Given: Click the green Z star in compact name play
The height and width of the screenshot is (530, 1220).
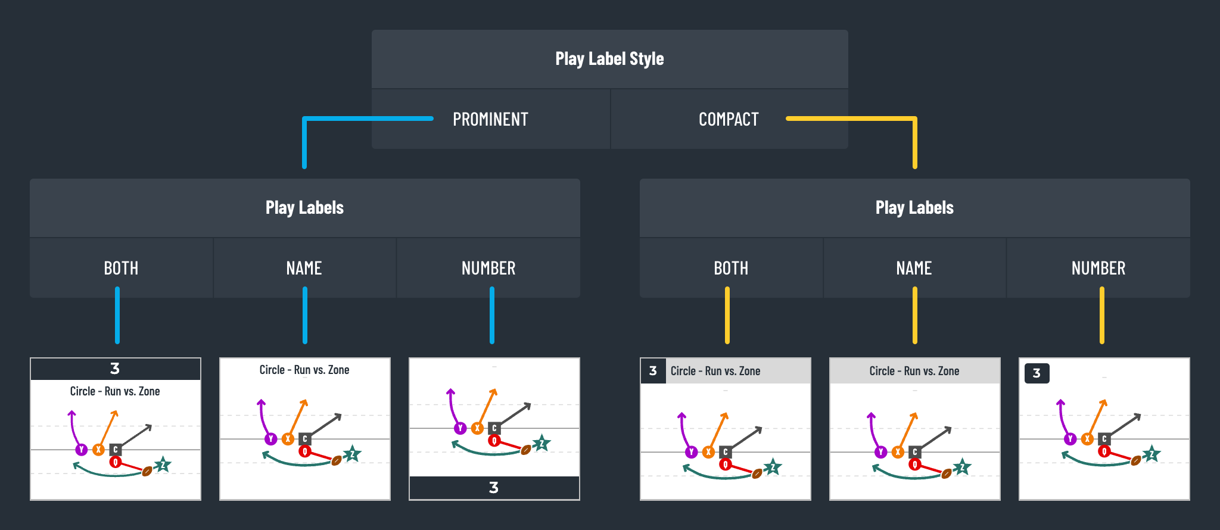Looking at the screenshot, I should coord(961,467).
